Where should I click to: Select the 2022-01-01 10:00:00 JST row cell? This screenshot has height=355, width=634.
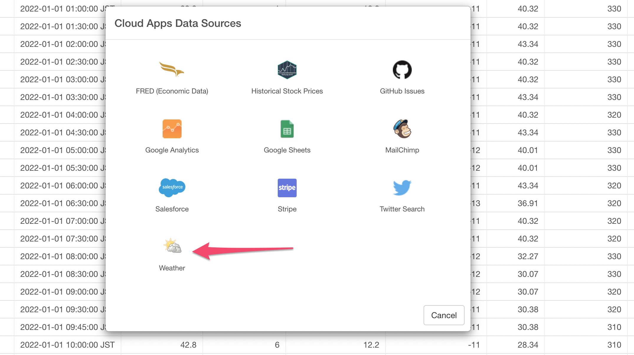click(x=67, y=345)
